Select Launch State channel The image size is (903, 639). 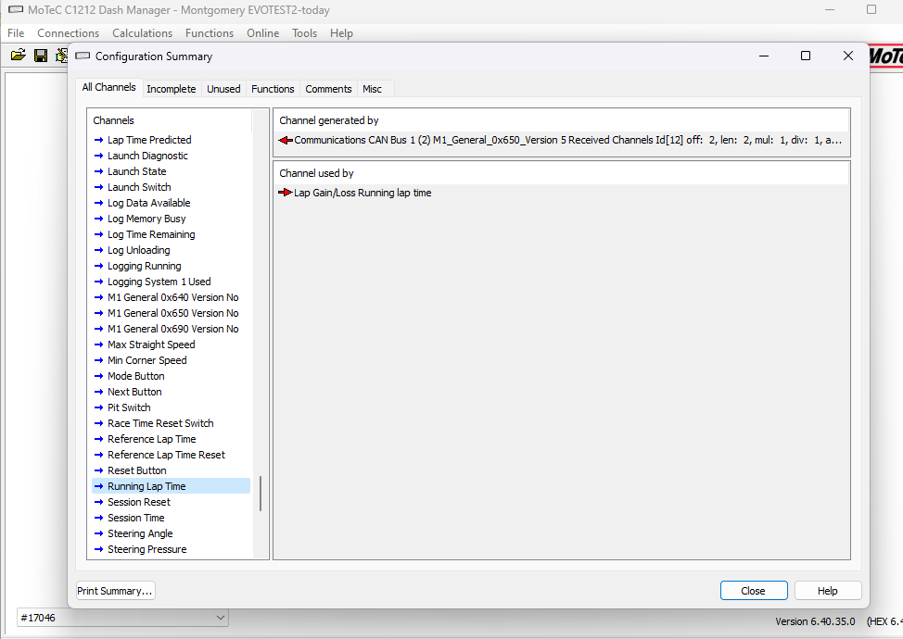(137, 171)
